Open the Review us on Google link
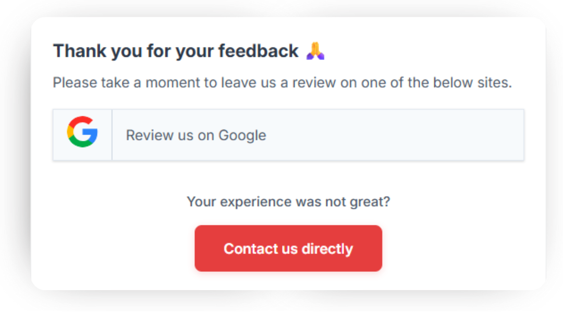Viewport: 563px width, 312px height. 196,136
